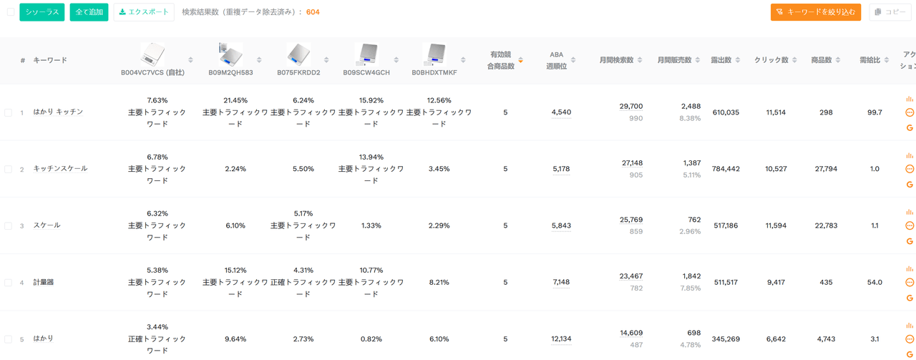Check the box for row 1 はかり キッチン
The height and width of the screenshot is (360, 916).
tap(9, 112)
